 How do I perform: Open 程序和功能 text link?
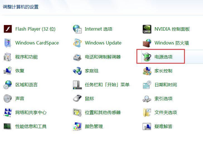point(26,57)
